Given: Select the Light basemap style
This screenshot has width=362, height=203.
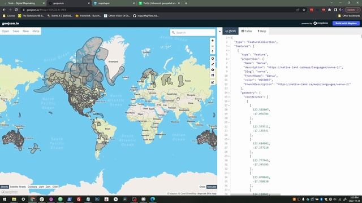Looking at the screenshot, I should tap(41, 187).
